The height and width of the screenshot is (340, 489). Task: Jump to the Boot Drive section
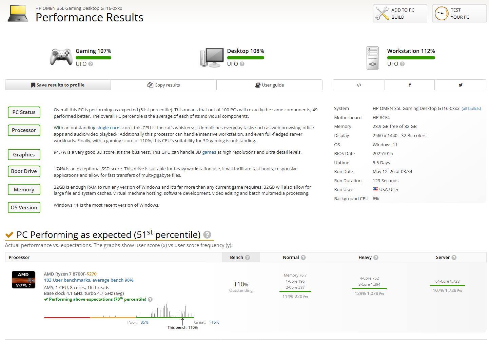pos(24,171)
